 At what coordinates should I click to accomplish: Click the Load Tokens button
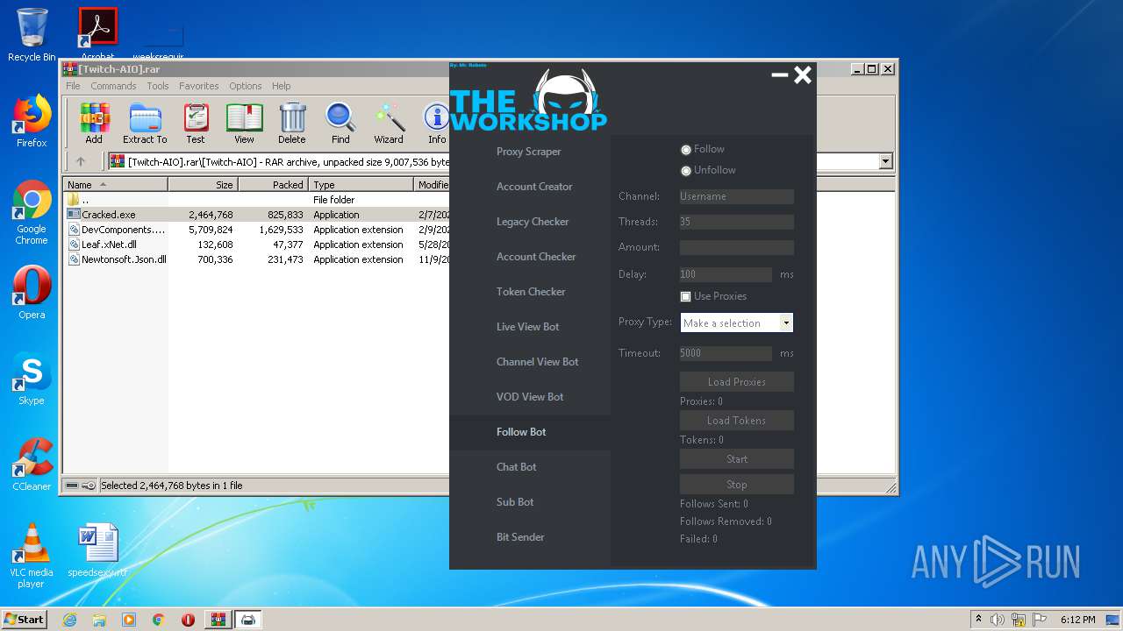(737, 421)
